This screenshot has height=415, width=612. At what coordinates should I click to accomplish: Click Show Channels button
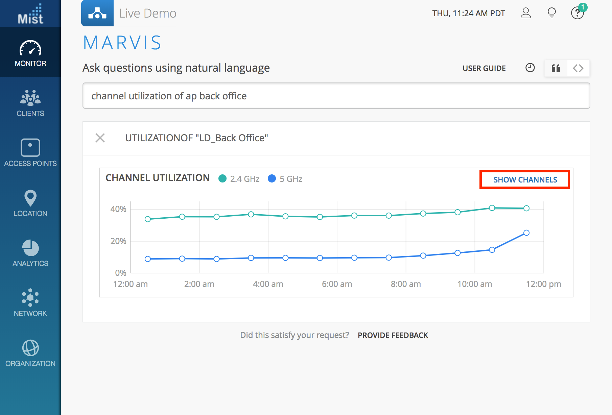click(525, 180)
